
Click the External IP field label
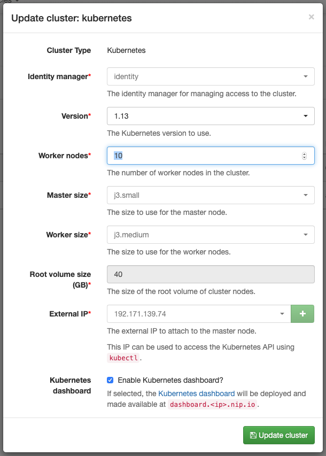[x=68, y=314]
